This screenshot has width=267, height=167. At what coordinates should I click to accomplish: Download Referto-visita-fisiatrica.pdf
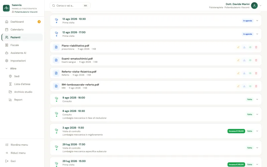click(x=244, y=73)
